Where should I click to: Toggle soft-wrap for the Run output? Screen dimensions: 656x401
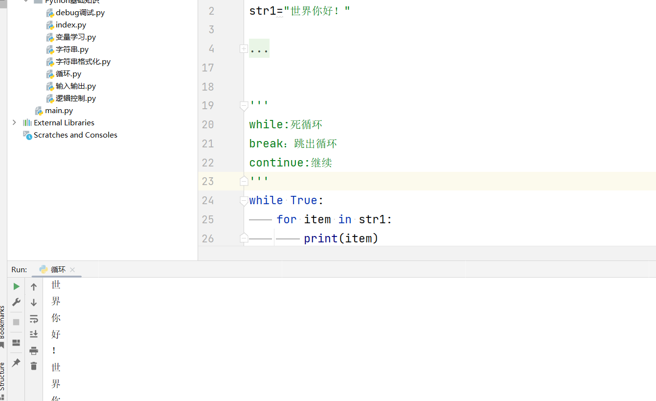[34, 319]
